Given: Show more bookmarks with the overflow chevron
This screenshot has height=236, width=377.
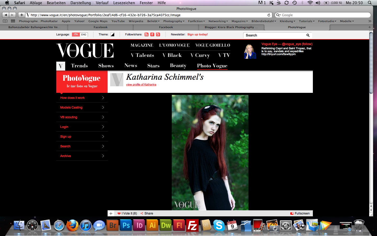Looking at the screenshot, I should (x=370, y=21).
